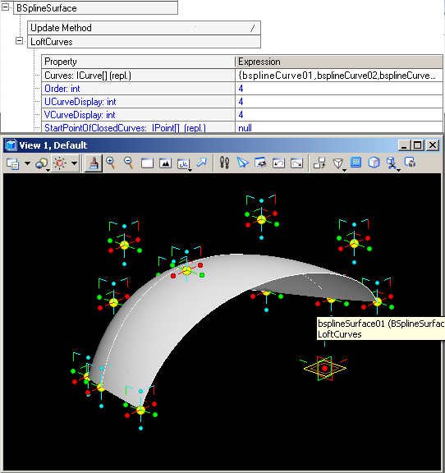This screenshot has width=445, height=473.
Task: Select the Zoom Out magnifier tool
Action: 129,163
